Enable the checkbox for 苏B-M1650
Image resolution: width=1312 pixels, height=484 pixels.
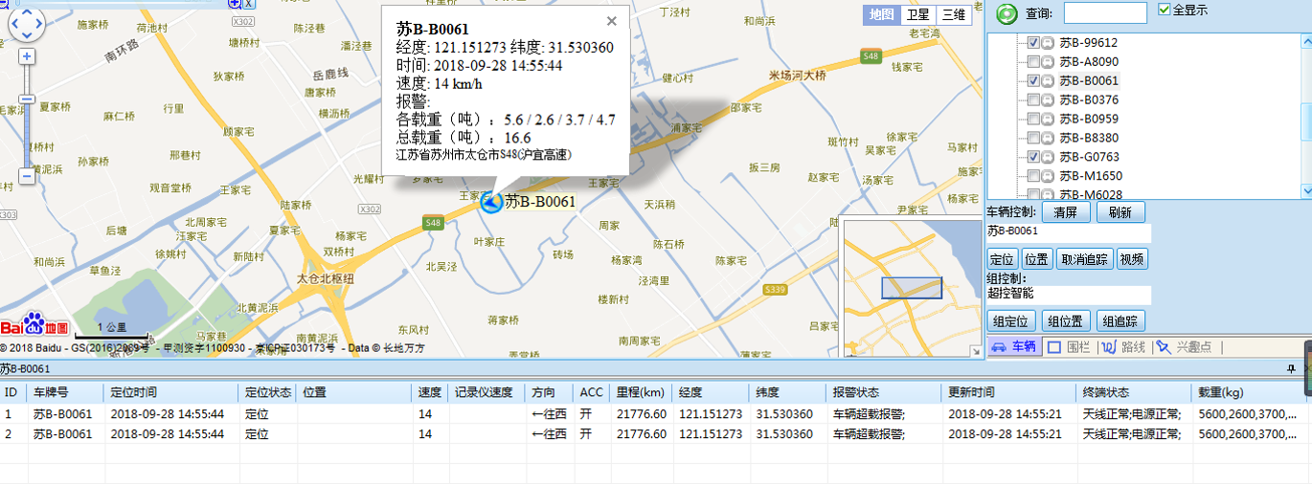tap(1033, 176)
